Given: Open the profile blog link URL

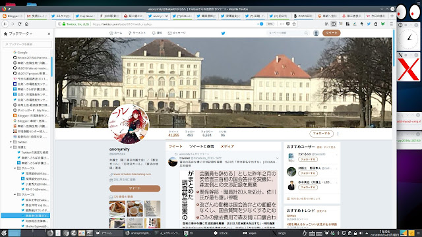Looking at the screenshot, I should click(x=132, y=174).
